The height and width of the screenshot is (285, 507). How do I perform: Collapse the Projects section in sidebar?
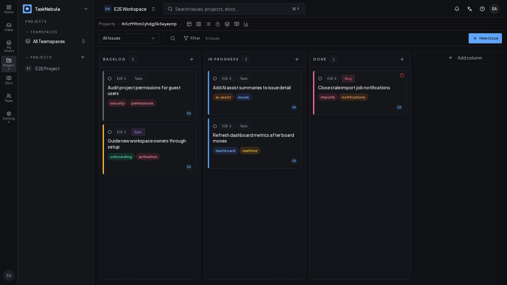(x=39, y=57)
